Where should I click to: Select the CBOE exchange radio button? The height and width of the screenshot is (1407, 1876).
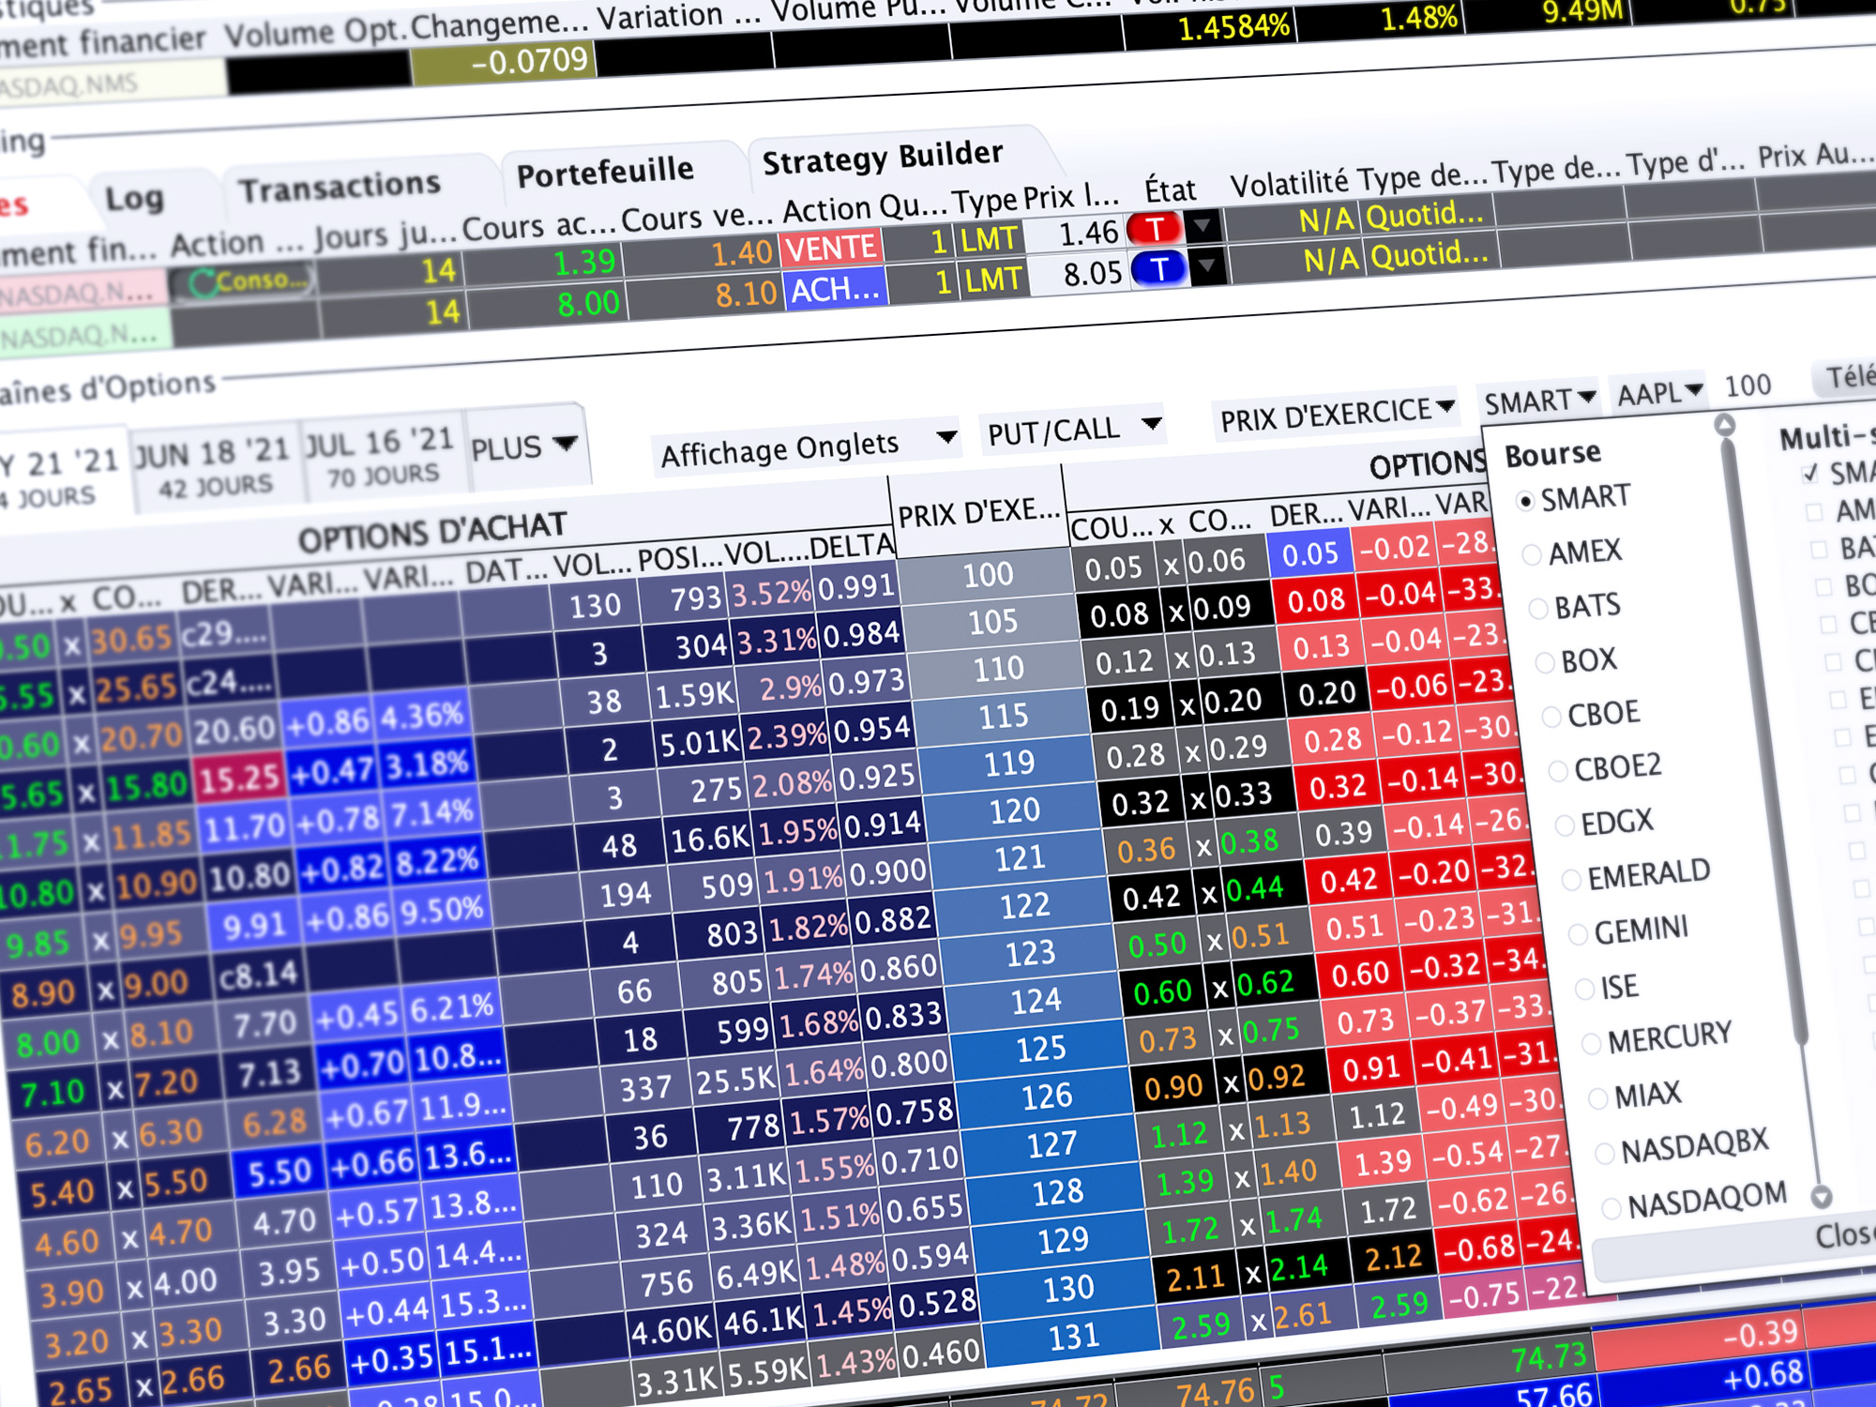click(x=1551, y=718)
